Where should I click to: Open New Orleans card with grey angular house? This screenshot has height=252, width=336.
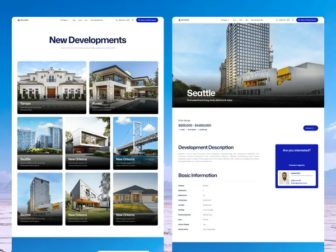point(88,199)
